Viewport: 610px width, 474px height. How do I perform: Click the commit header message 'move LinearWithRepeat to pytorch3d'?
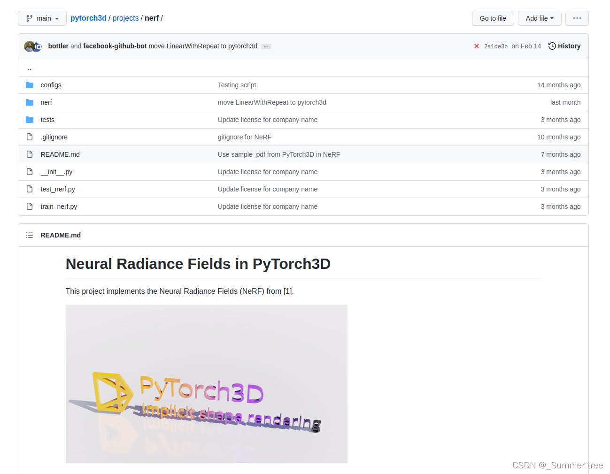point(203,46)
